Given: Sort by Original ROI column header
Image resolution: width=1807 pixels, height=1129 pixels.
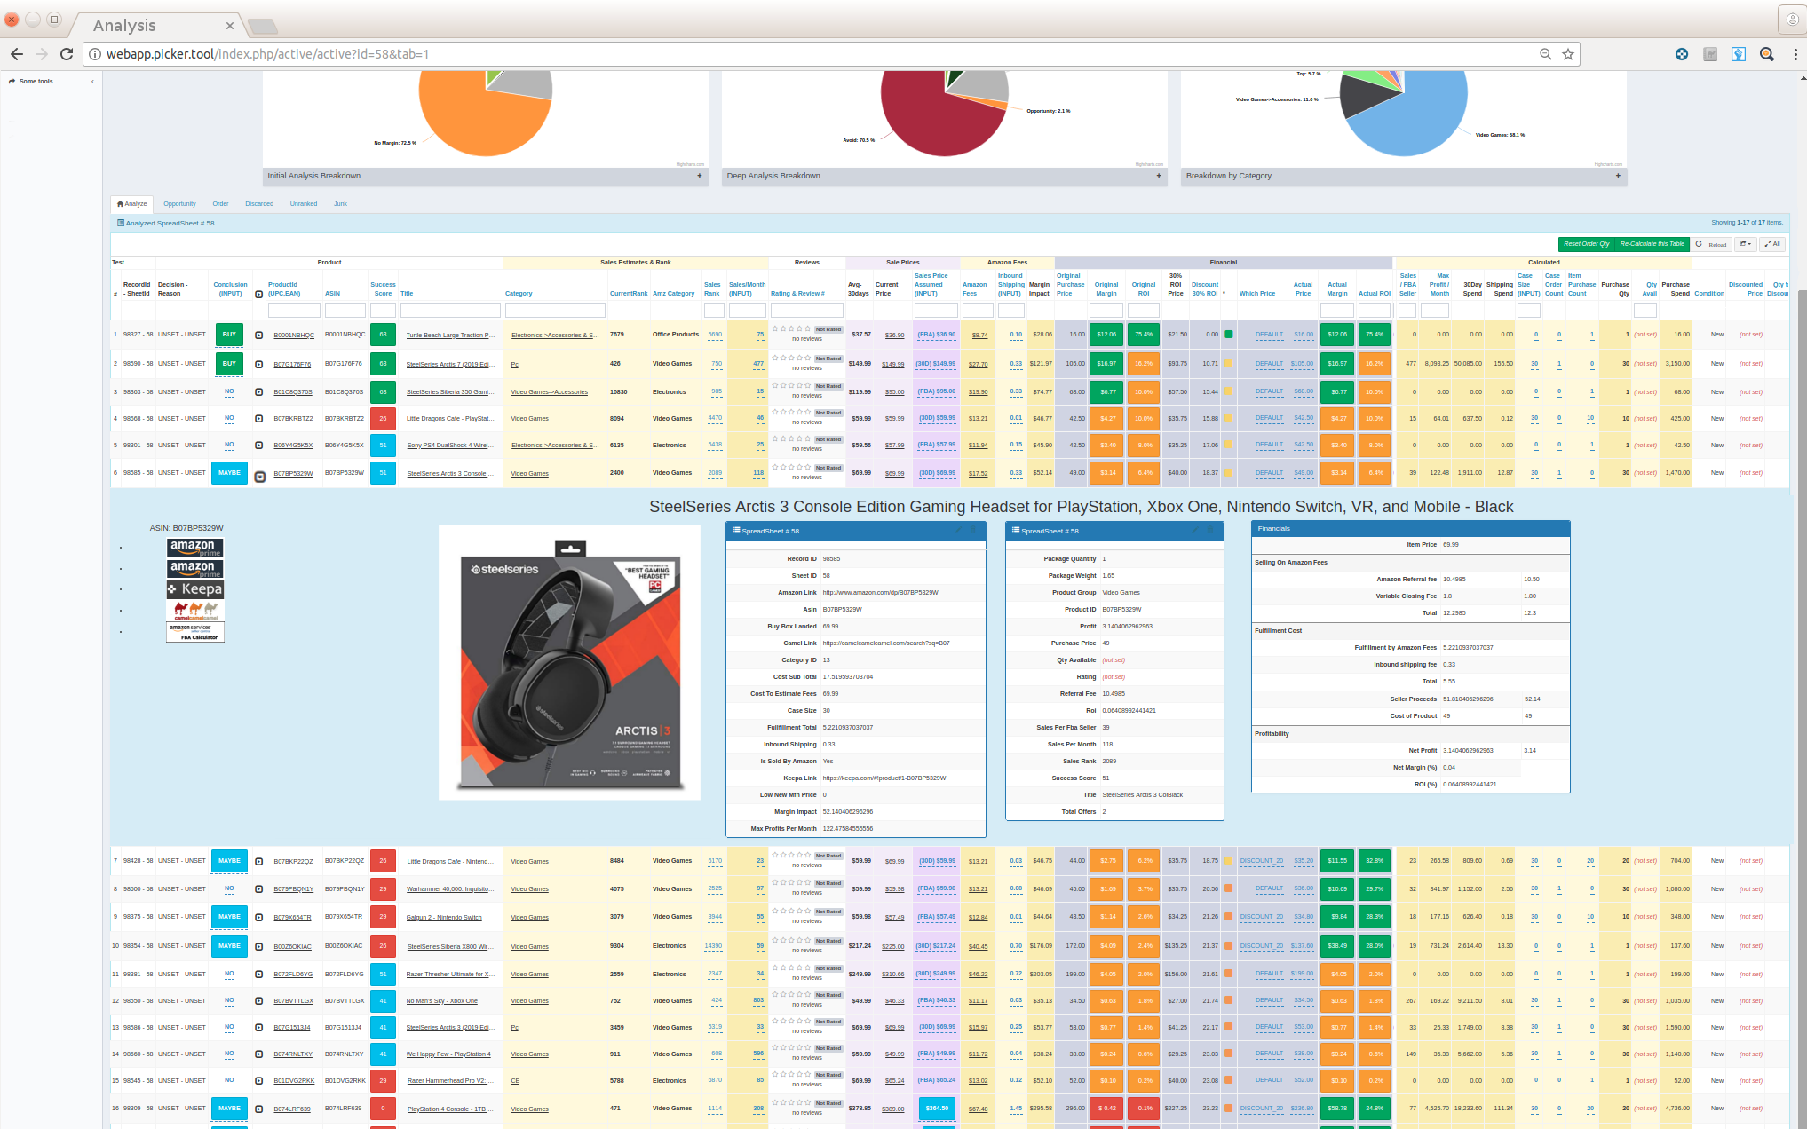Looking at the screenshot, I should (1144, 289).
